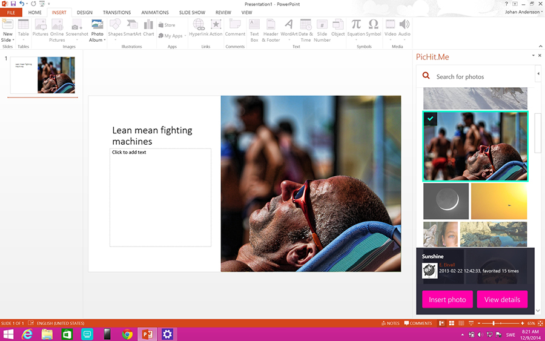Screen dimensions: 545x341
Task: Open the Symbol dialog
Action: pyautogui.click(x=374, y=28)
